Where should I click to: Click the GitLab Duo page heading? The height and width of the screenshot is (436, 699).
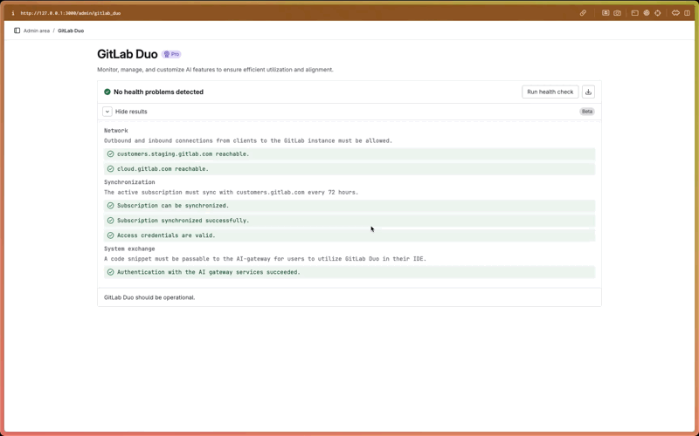pos(128,54)
